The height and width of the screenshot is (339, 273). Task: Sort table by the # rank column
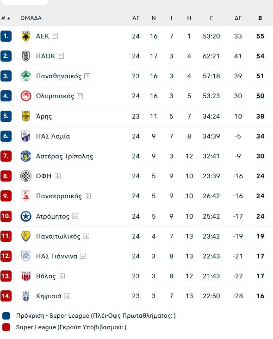pos(6,18)
